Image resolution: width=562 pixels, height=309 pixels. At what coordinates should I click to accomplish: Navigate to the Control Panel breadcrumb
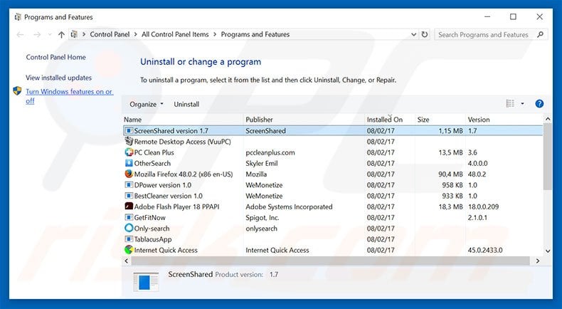110,34
